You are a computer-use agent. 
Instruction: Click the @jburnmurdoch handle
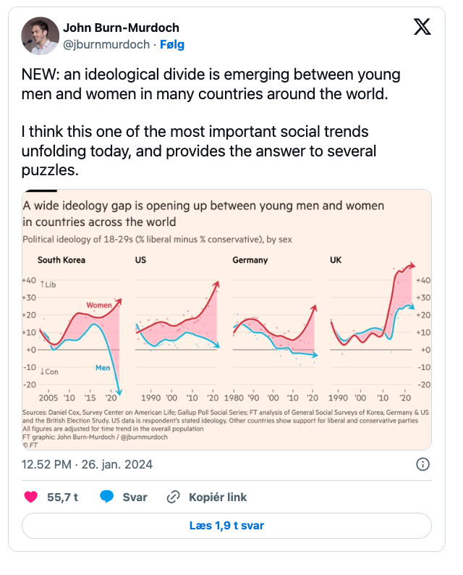point(103,44)
